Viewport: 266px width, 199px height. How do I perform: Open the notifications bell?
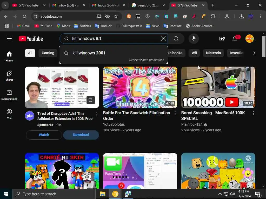pyautogui.click(x=235, y=39)
